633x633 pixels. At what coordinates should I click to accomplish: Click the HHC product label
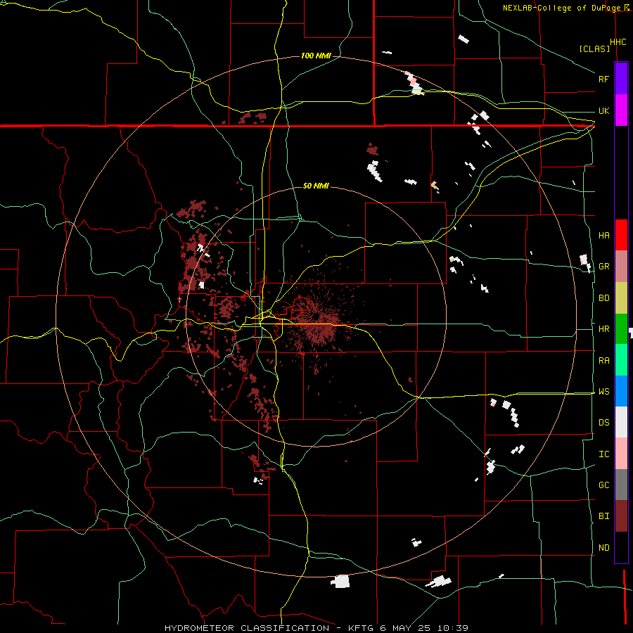(618, 42)
